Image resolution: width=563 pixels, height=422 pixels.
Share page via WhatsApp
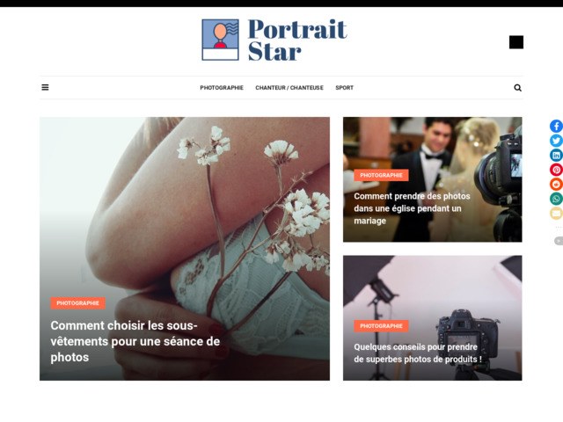556,199
